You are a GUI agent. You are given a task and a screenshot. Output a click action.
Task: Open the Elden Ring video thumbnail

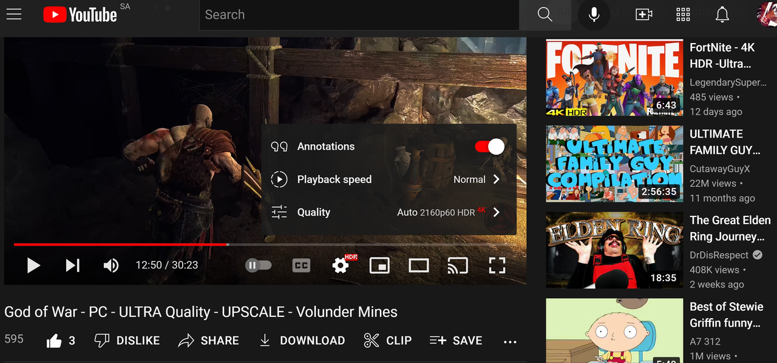point(614,250)
